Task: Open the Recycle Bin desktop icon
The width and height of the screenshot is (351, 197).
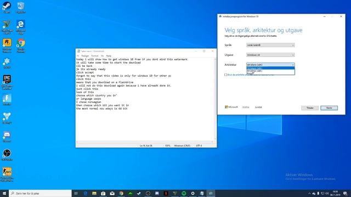Action: [x=21, y=7]
